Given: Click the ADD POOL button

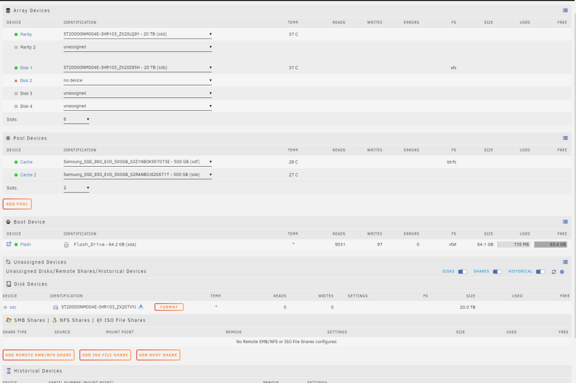Looking at the screenshot, I should [x=17, y=204].
